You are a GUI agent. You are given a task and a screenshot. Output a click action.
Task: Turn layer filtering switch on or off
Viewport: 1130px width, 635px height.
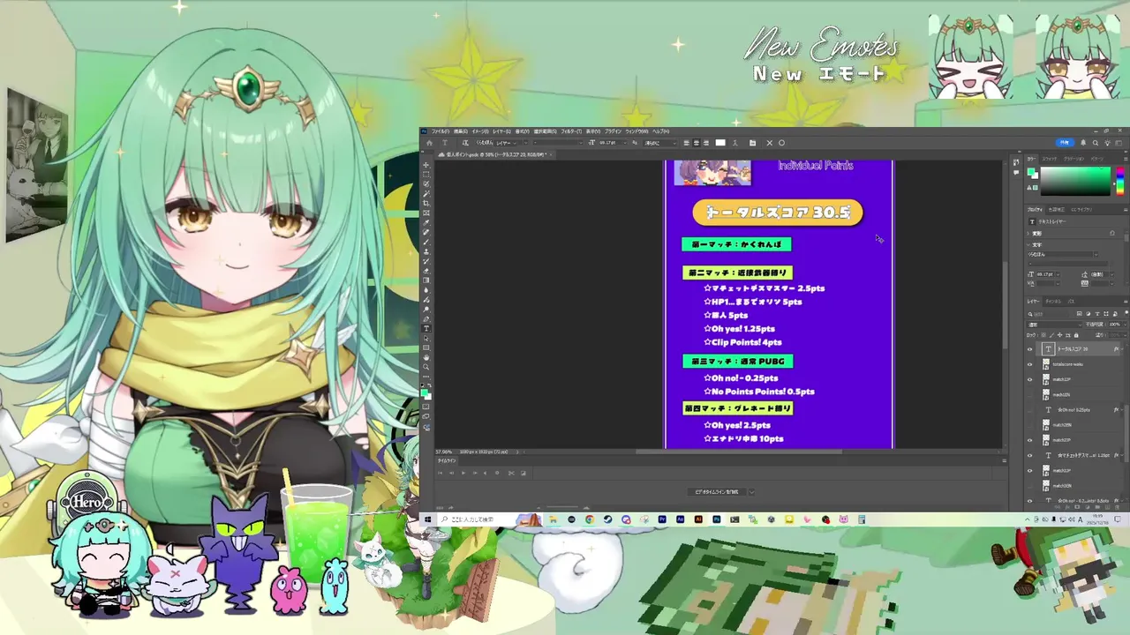(1125, 314)
